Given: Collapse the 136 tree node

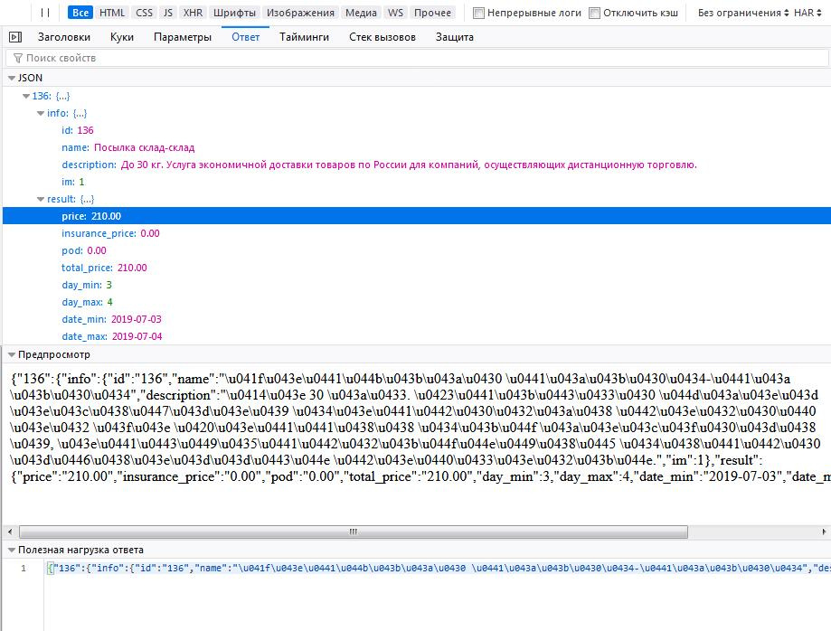Looking at the screenshot, I should 26,96.
